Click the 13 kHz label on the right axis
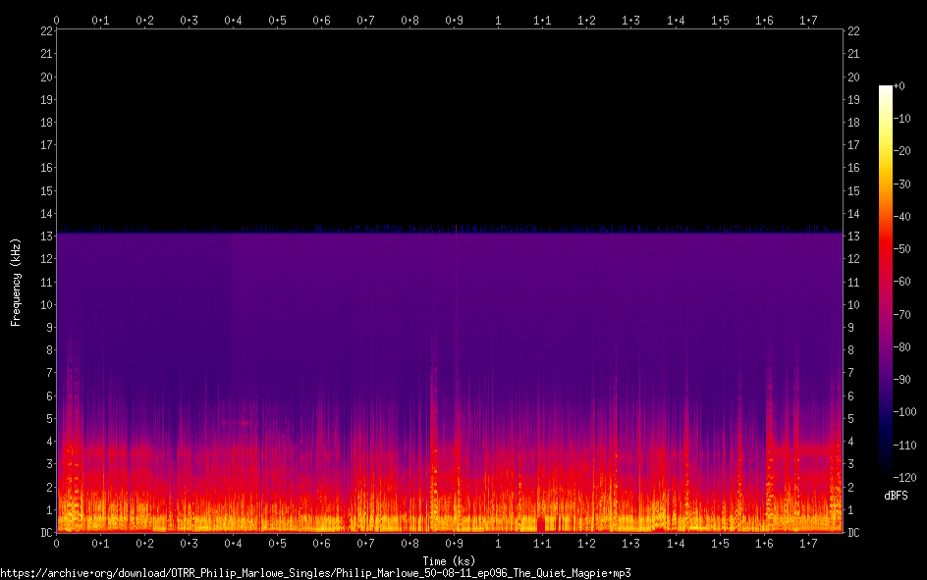The height and width of the screenshot is (580, 927). coord(853,237)
